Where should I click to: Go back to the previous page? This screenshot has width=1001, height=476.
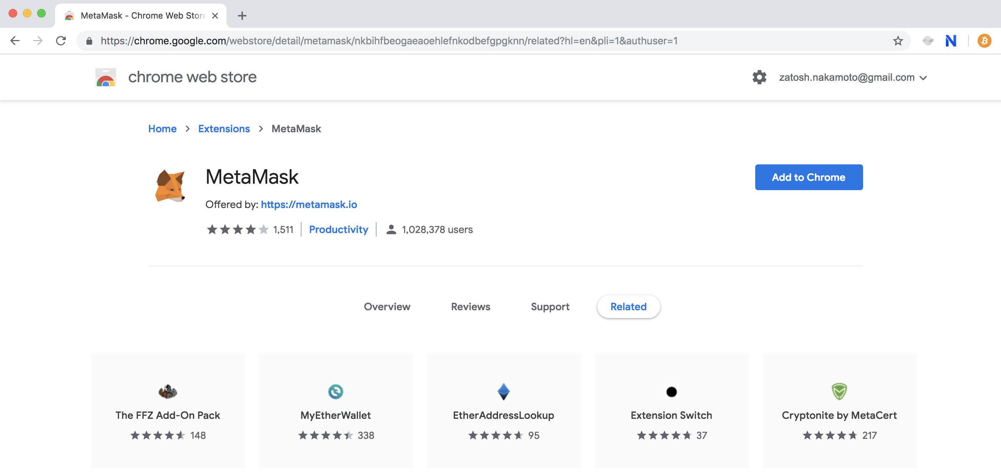point(15,40)
